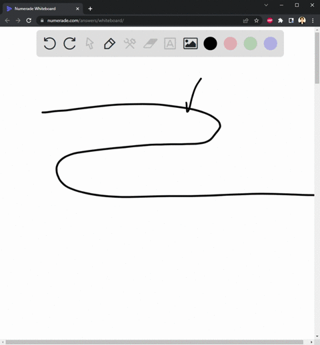Minimize the Chrome browser window
The width and height of the screenshot is (320, 345).
pos(281,5)
